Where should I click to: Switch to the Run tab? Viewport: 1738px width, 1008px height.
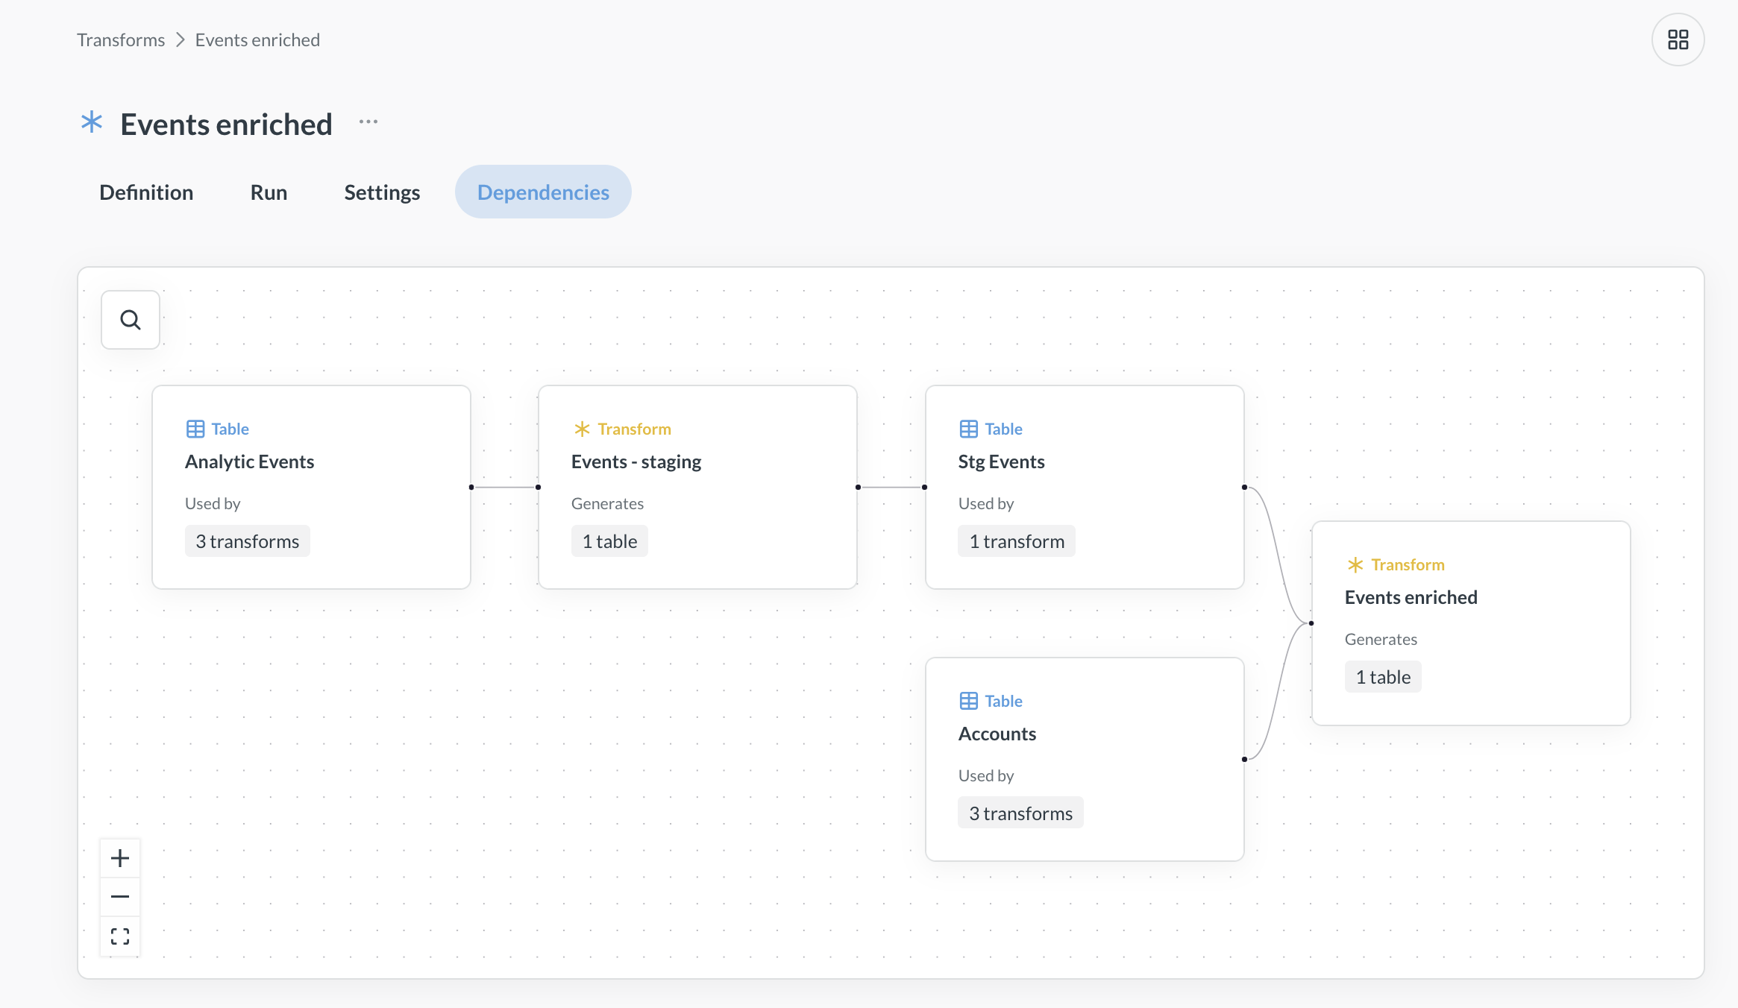268,192
